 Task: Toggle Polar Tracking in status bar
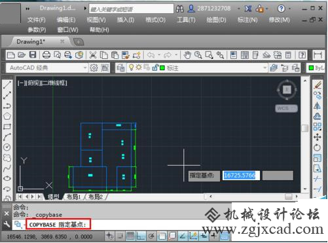pos(151,236)
